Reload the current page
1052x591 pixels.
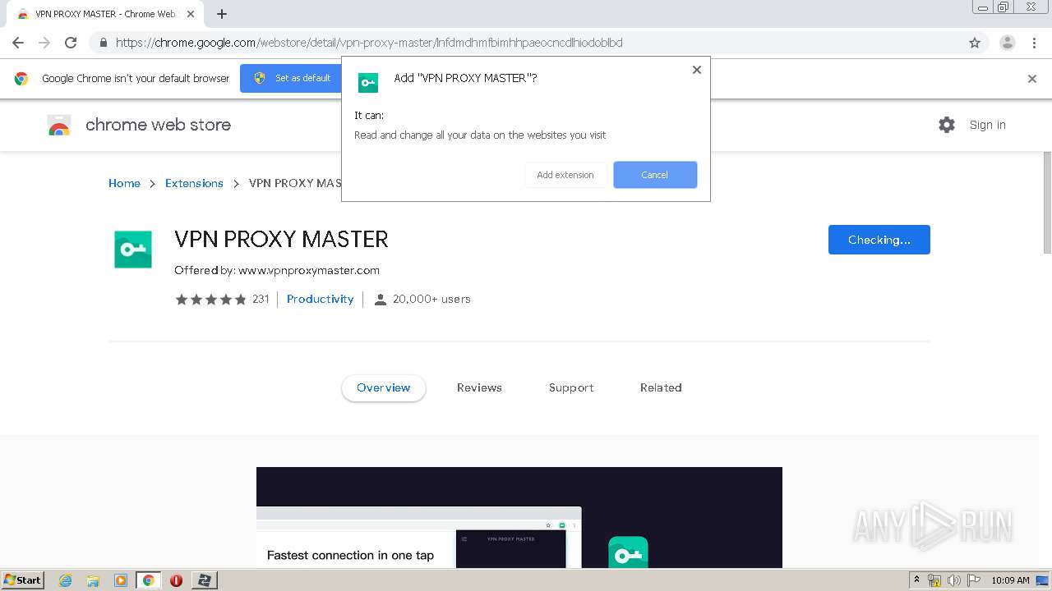[71, 43]
